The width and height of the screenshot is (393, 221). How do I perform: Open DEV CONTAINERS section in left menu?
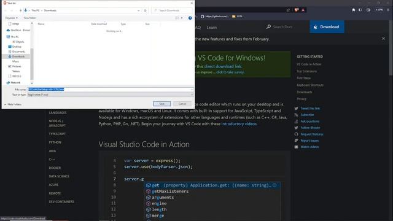click(x=61, y=202)
